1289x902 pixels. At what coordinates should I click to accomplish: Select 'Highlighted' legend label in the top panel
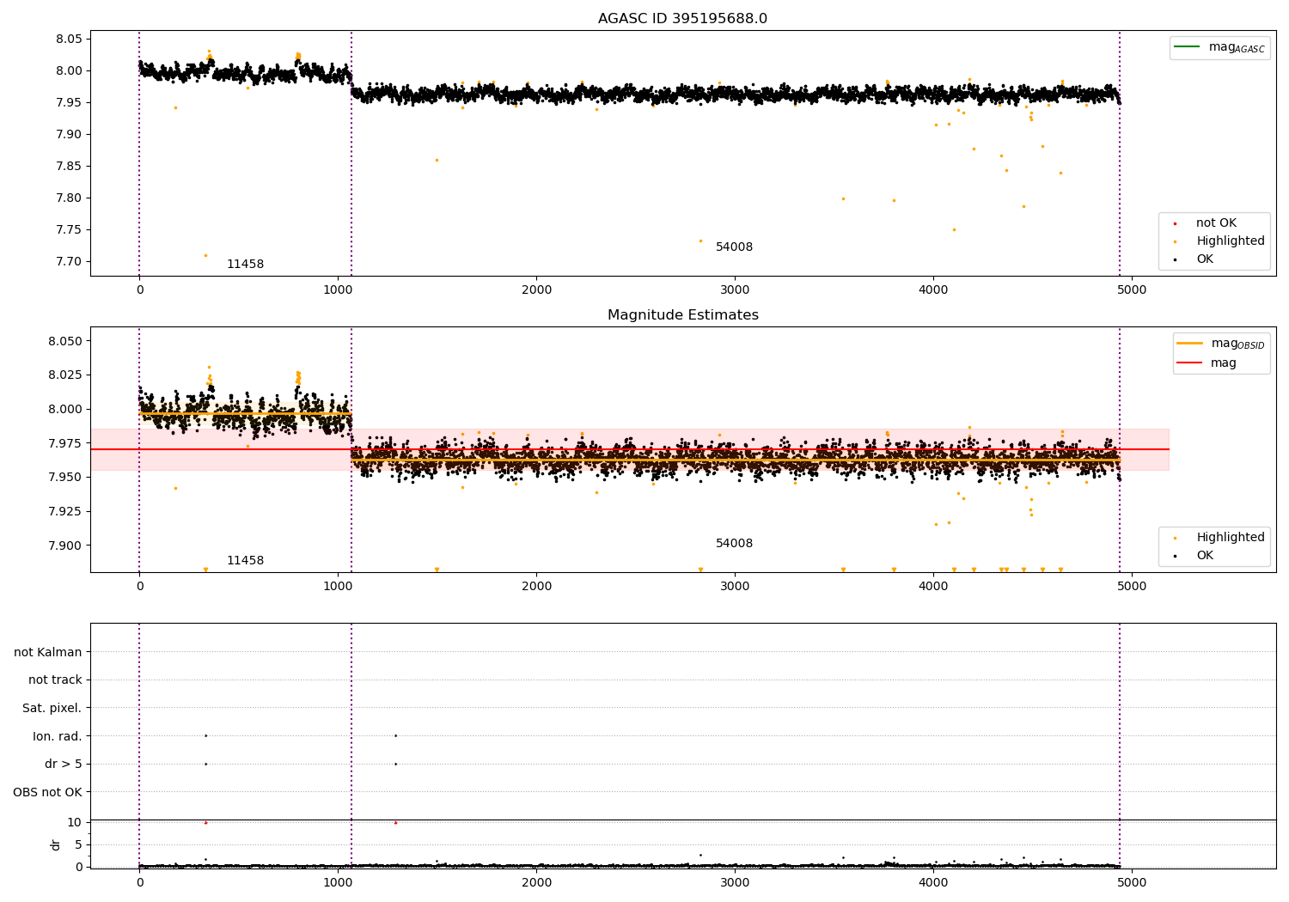tap(1230, 241)
